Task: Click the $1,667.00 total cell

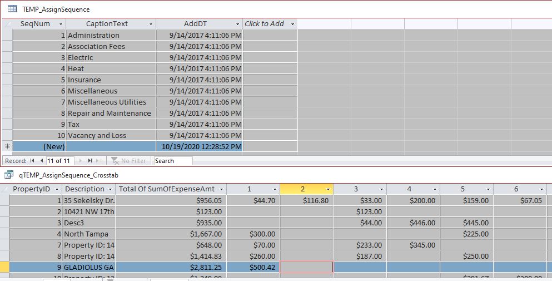Action: (171, 234)
